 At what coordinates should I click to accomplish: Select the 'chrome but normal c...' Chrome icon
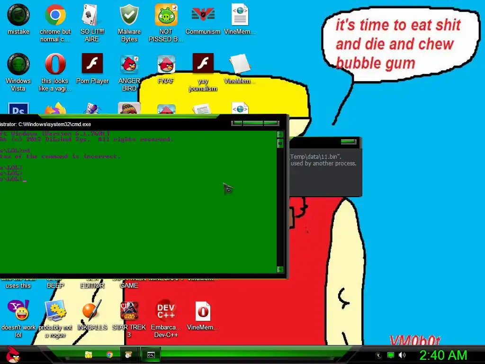tap(55, 23)
